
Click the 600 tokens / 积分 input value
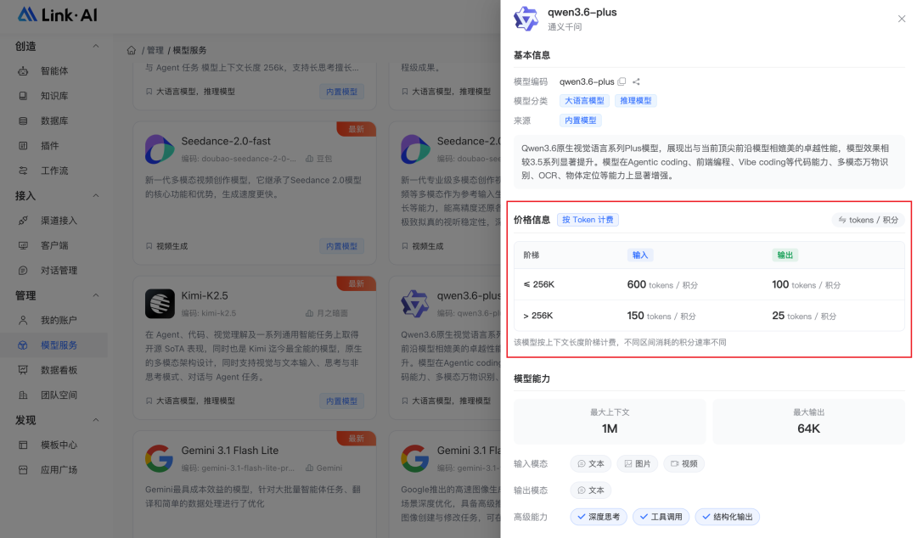click(662, 285)
